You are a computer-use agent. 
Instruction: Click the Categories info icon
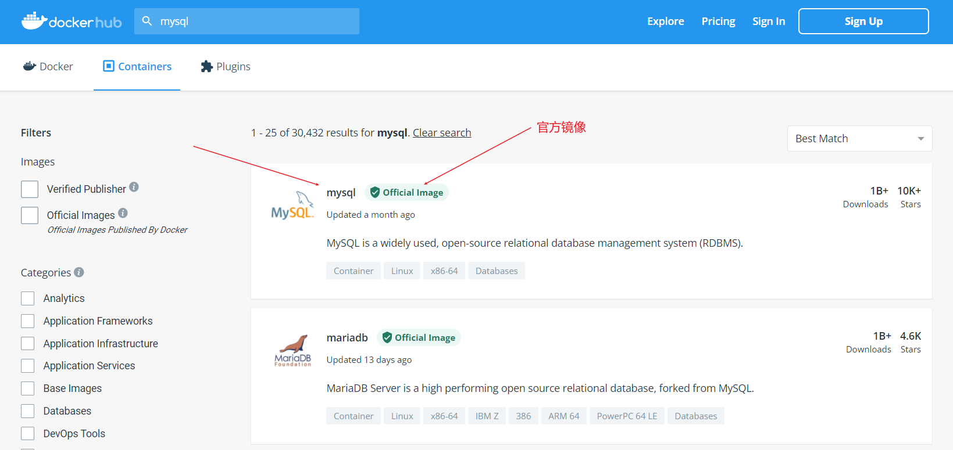79,272
